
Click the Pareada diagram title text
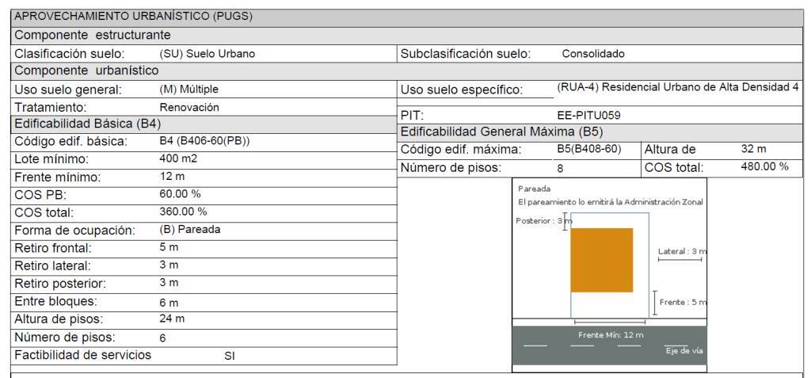coord(535,189)
